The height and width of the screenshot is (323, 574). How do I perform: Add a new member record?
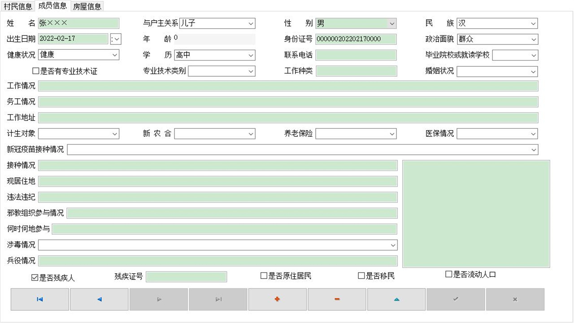(x=277, y=299)
